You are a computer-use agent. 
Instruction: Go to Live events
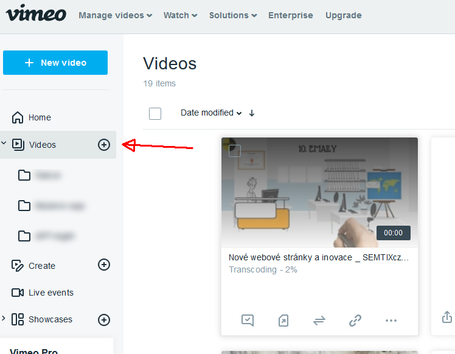pos(50,293)
